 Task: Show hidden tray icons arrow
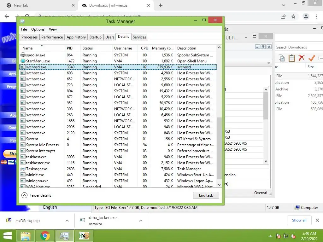[x=270, y=236]
